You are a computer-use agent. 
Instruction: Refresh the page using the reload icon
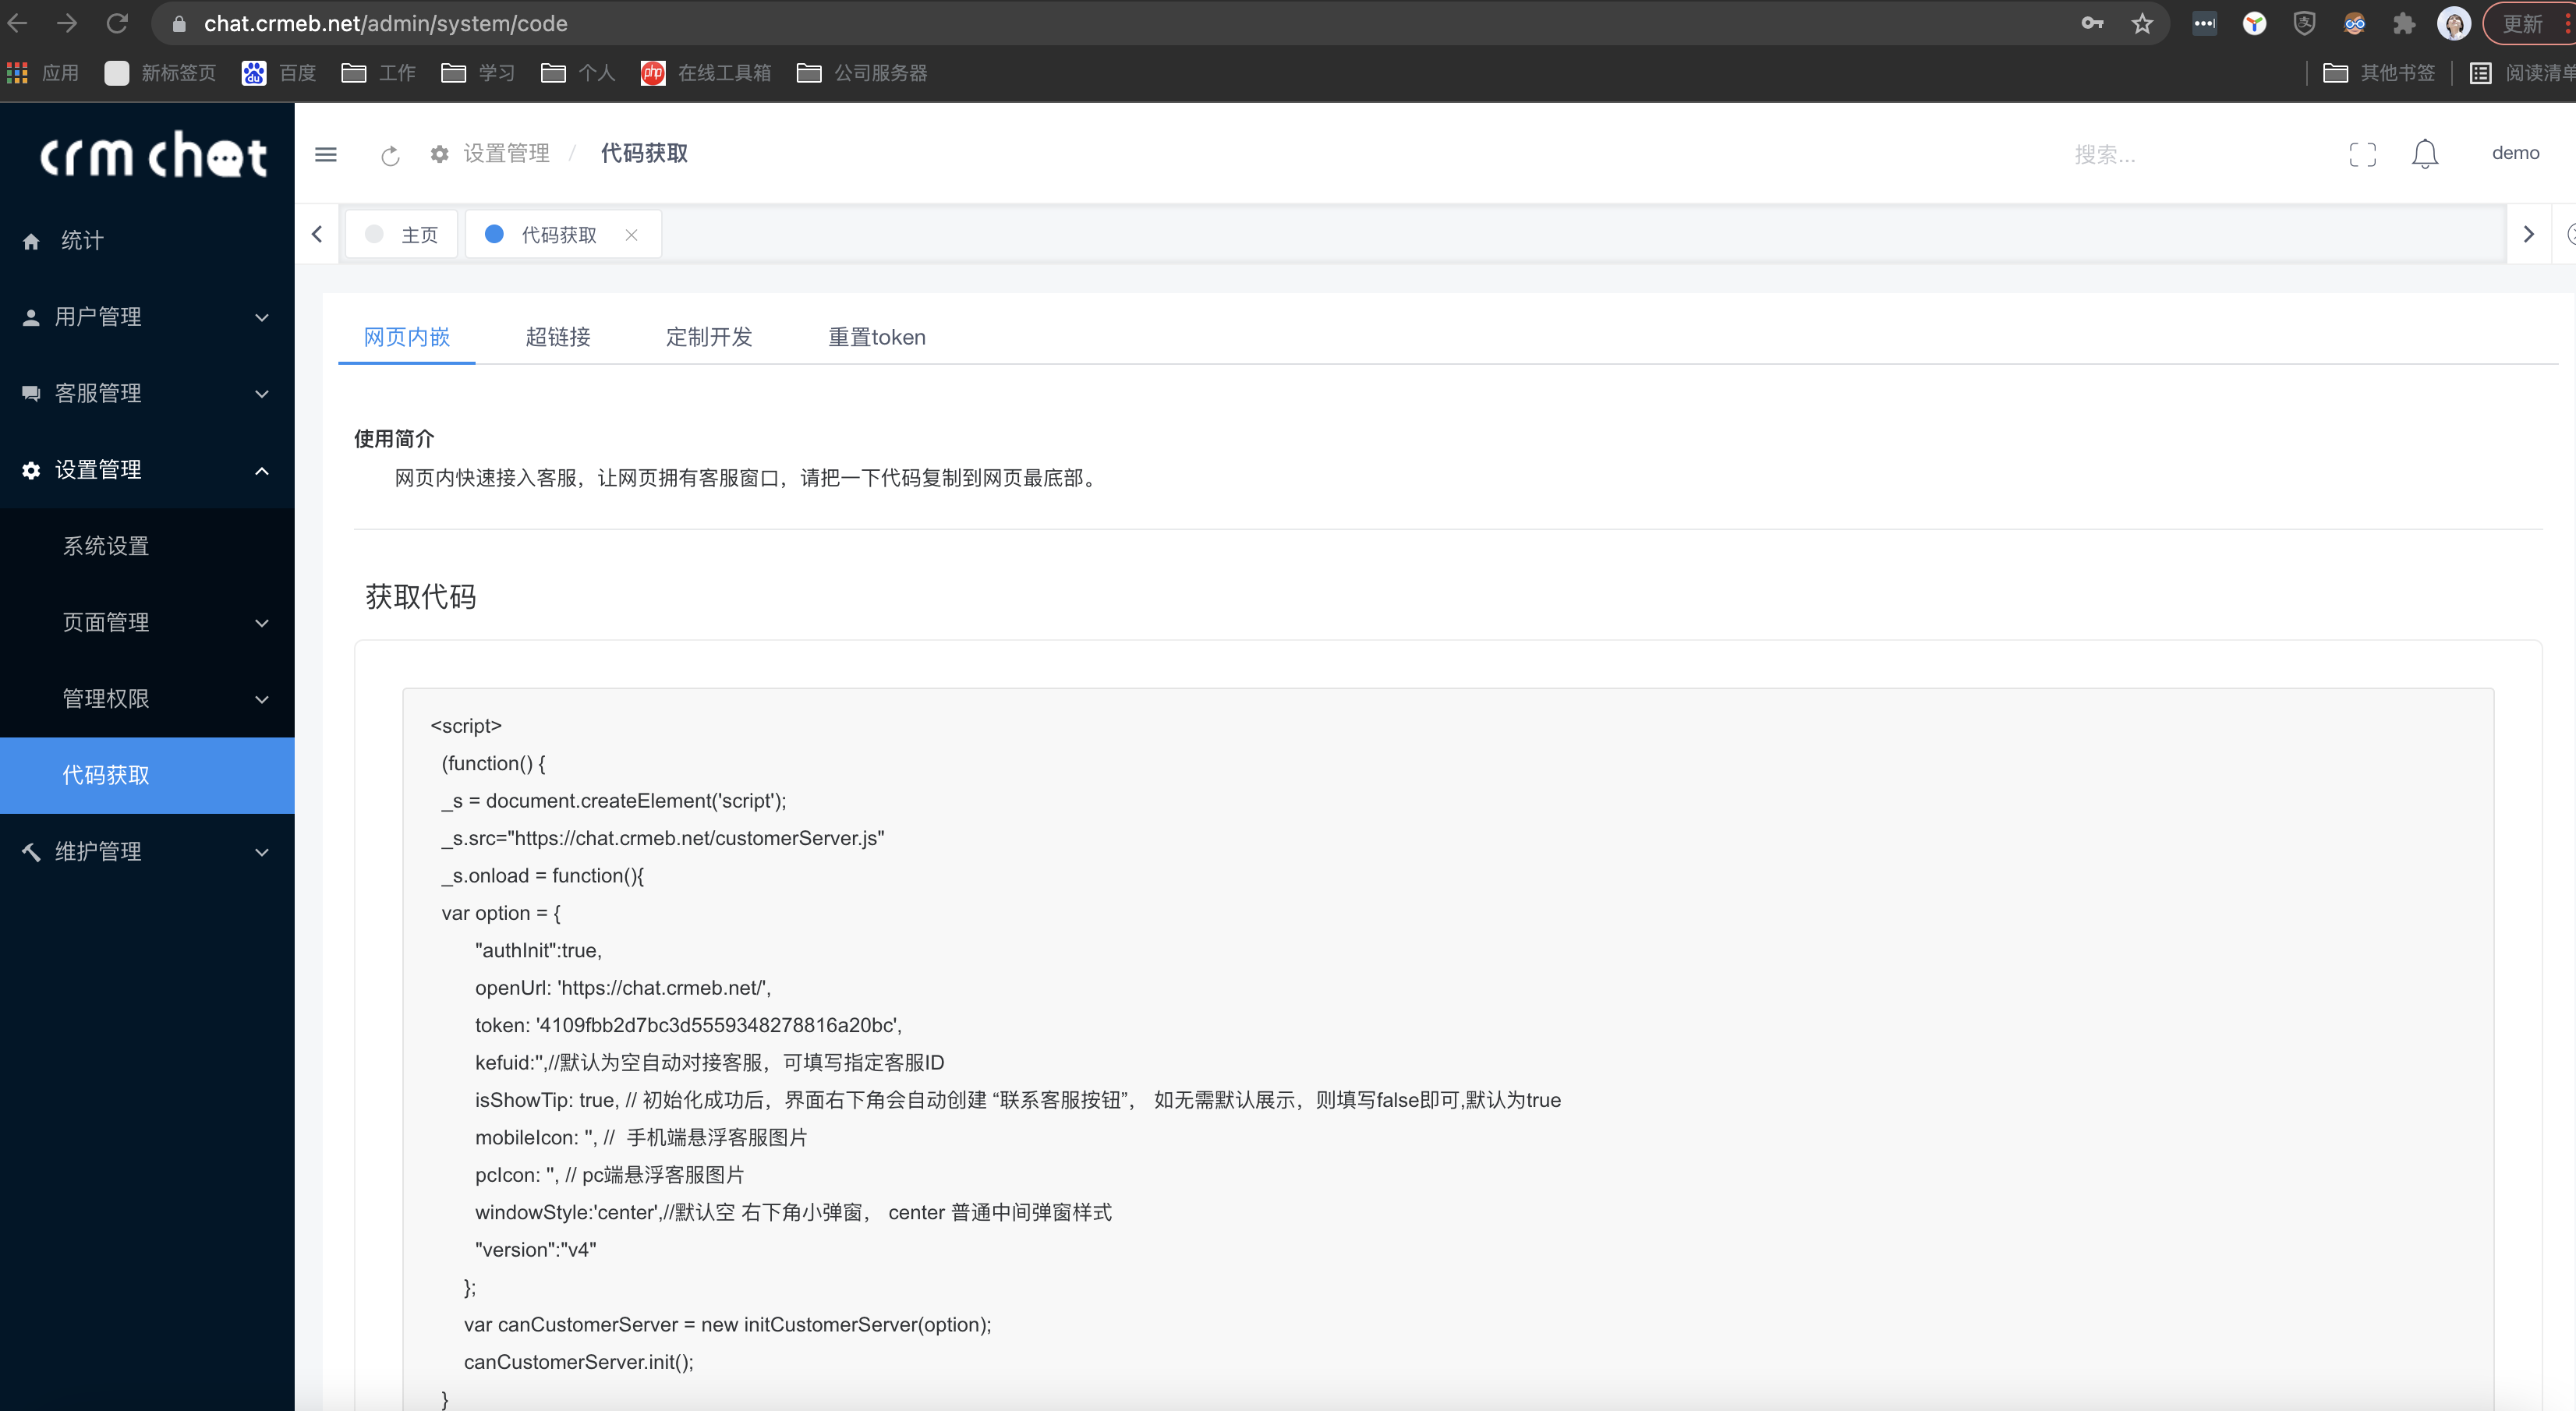click(x=389, y=155)
